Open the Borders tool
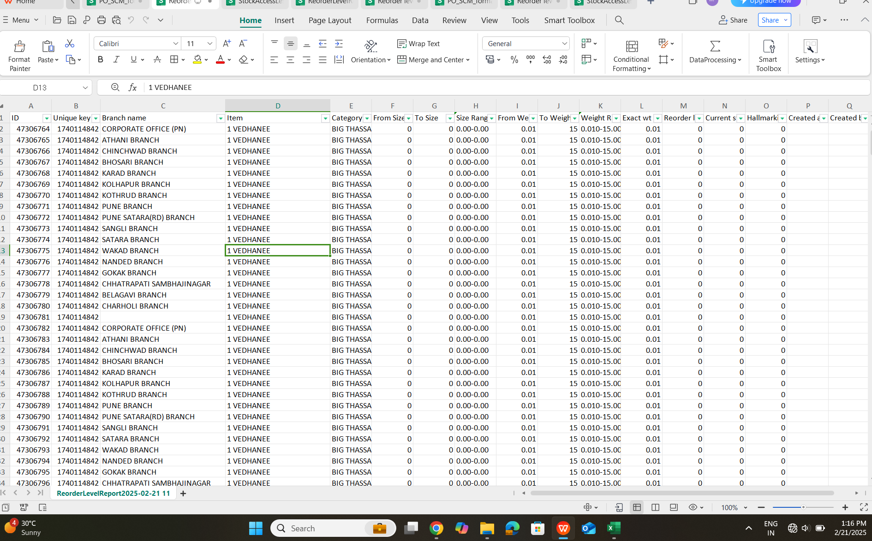 [174, 59]
